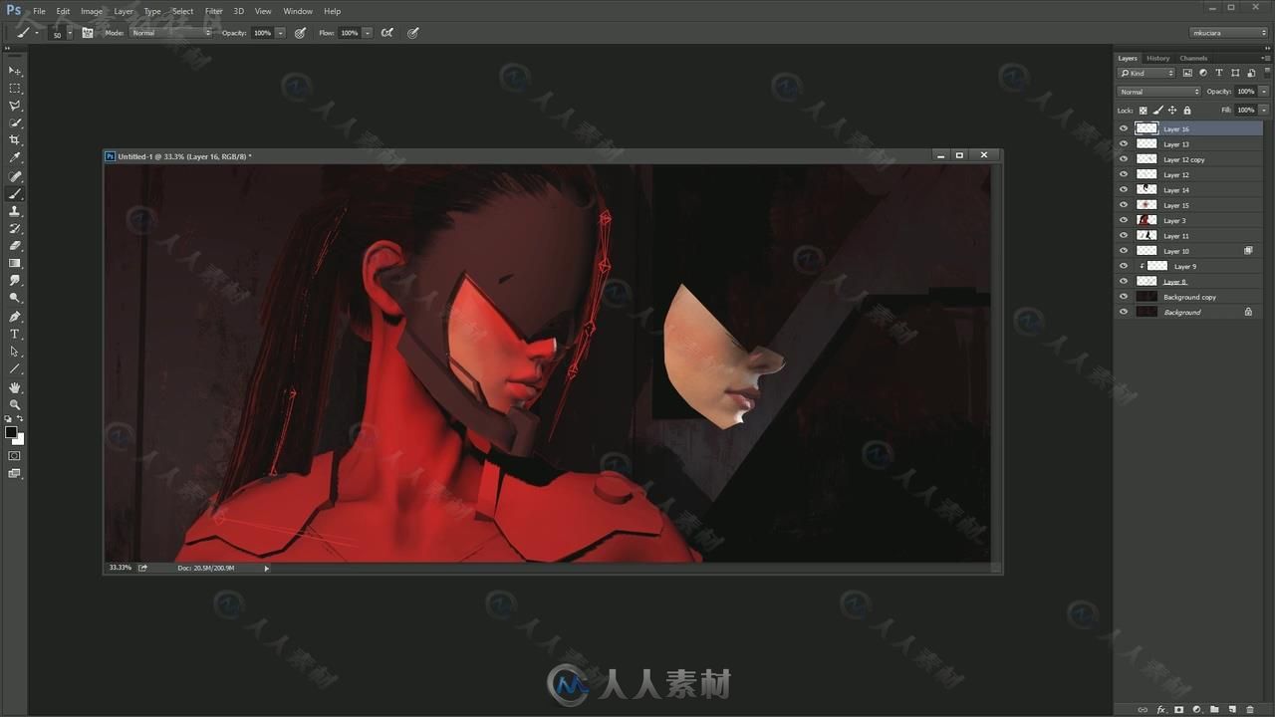Select the Brush tool in the toolbox
Image resolution: width=1275 pixels, height=717 pixels.
tap(15, 194)
